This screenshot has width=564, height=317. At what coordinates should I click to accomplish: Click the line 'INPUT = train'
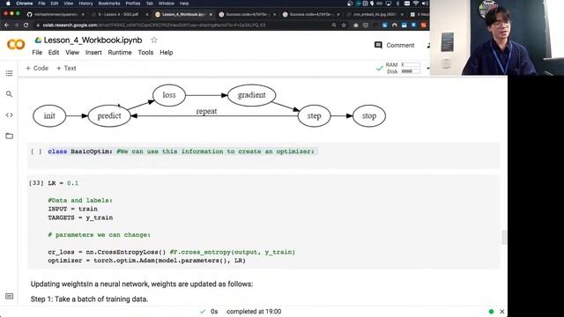[x=72, y=209]
